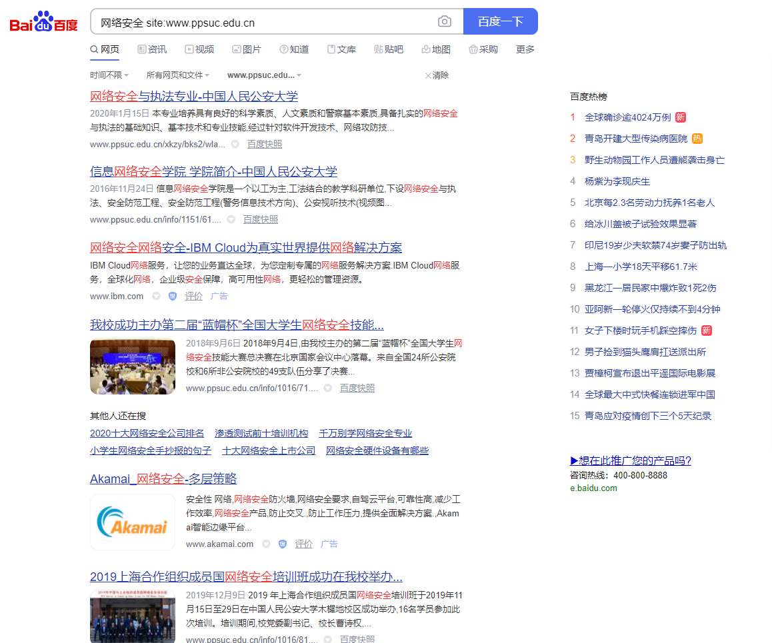Click the shield icon next to www.akamai.com

point(283,544)
